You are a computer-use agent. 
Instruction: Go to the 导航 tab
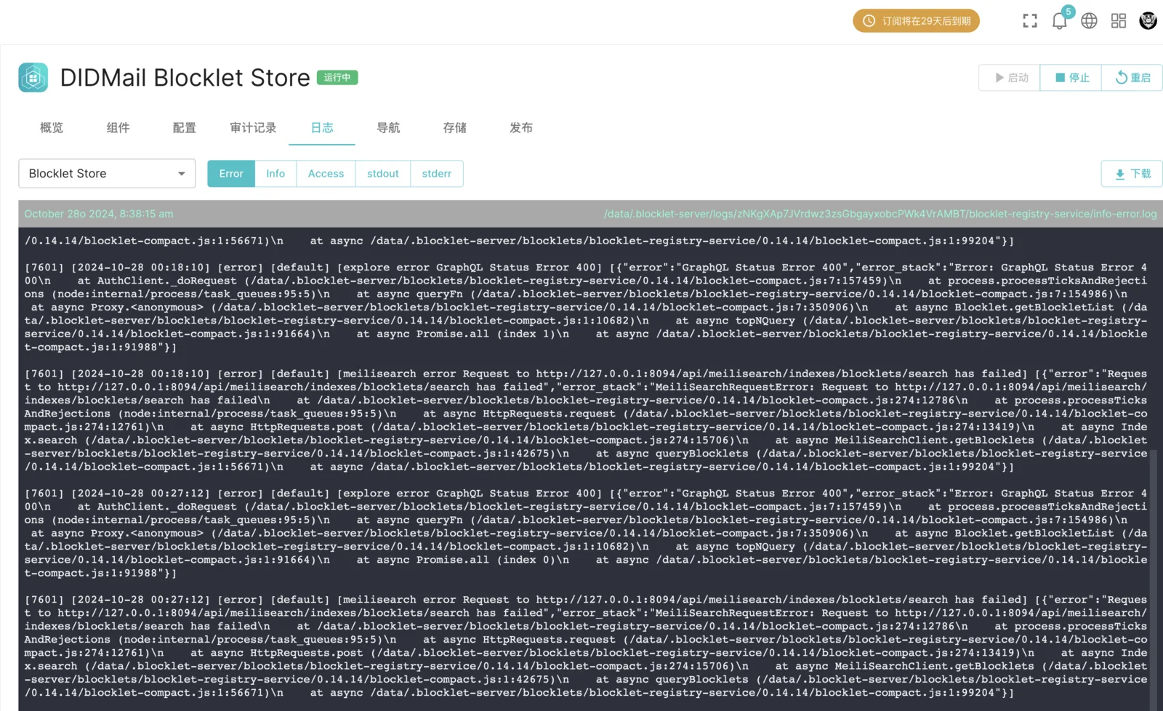(x=388, y=128)
